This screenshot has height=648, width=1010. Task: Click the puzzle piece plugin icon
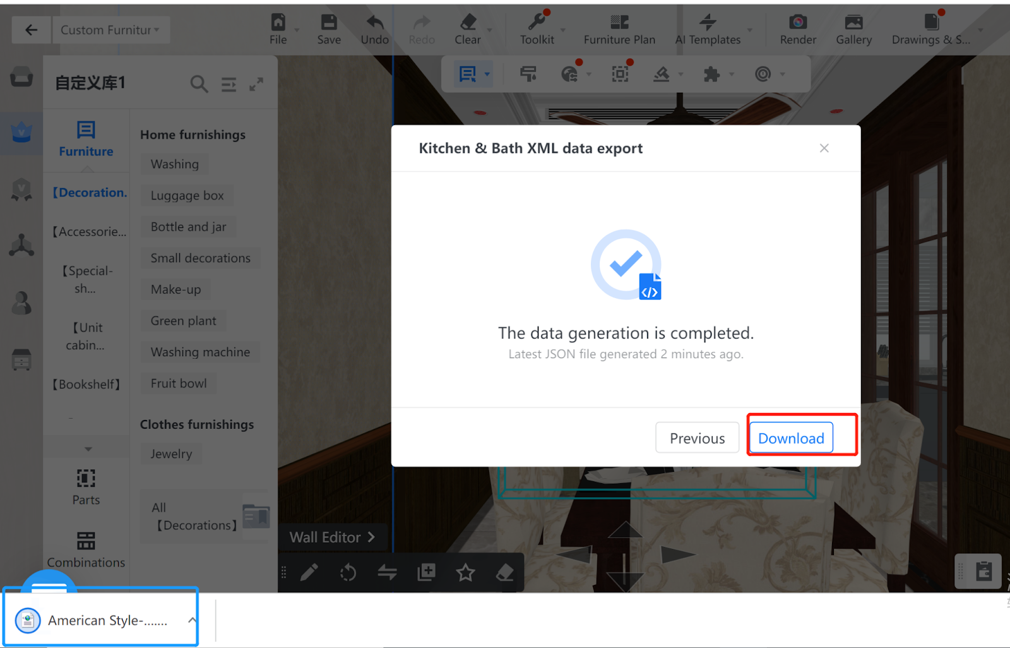[x=711, y=75]
